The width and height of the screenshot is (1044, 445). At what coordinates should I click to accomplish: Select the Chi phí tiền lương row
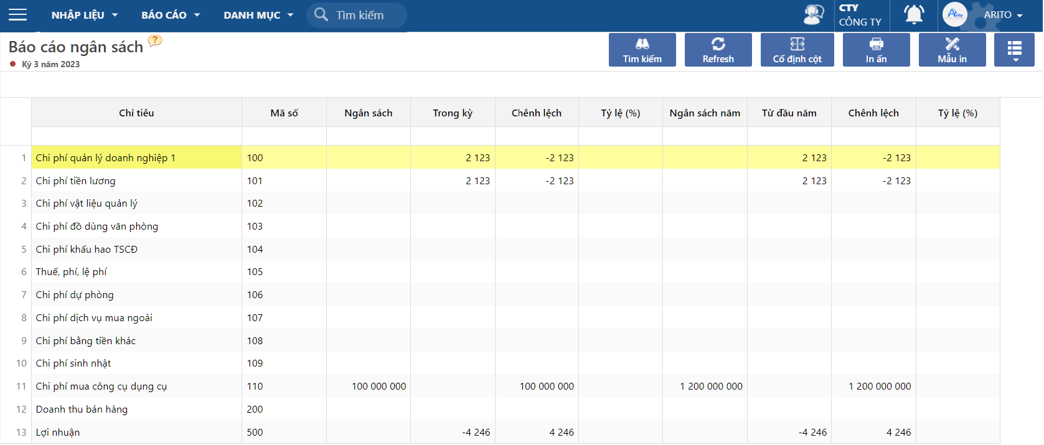[75, 180]
